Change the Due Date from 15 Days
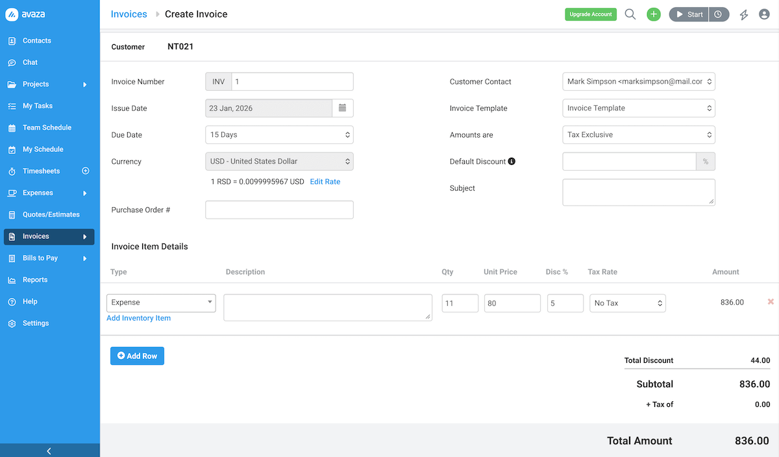 (x=279, y=134)
